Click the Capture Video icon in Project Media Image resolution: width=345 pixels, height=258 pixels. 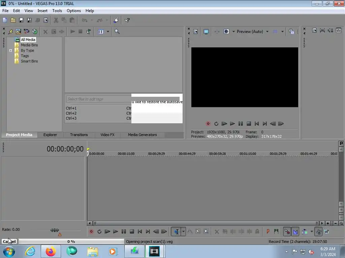coord(26,32)
